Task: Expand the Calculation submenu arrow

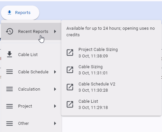Action: click(55, 89)
